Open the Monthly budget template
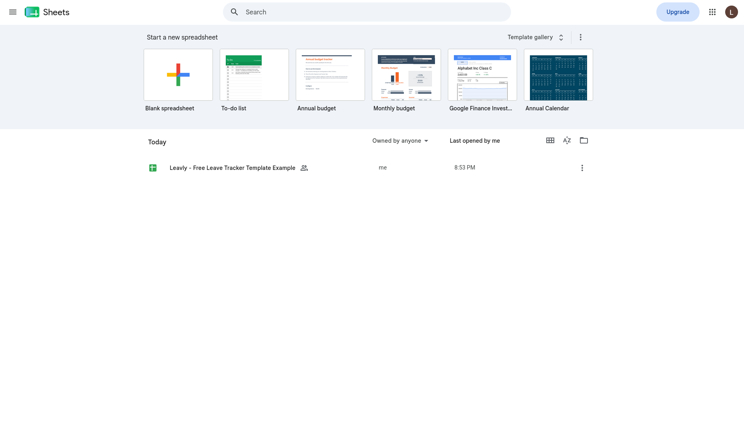744x431 pixels. click(406, 75)
